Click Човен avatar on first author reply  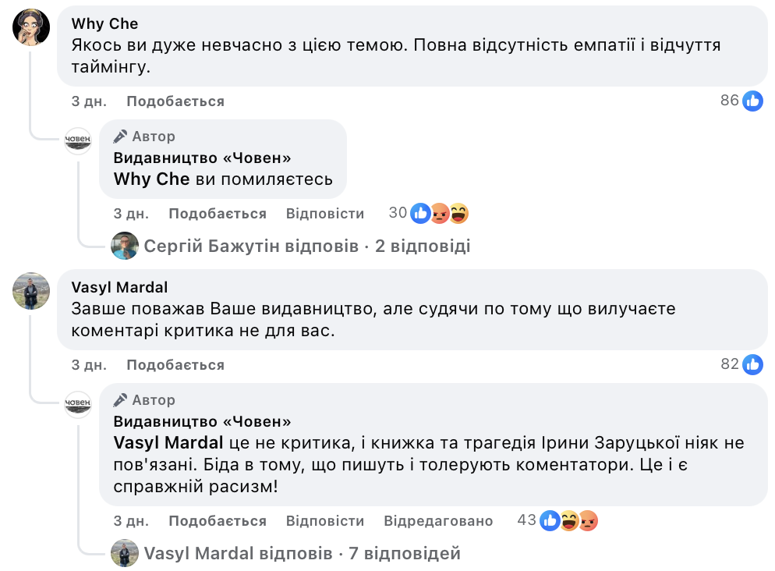[x=78, y=140]
